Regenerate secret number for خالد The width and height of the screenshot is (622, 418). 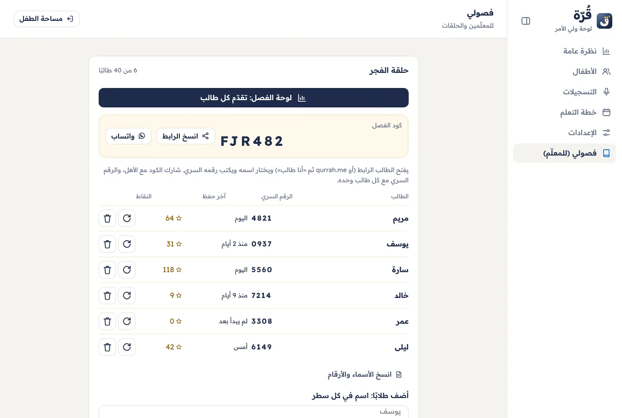(x=127, y=296)
